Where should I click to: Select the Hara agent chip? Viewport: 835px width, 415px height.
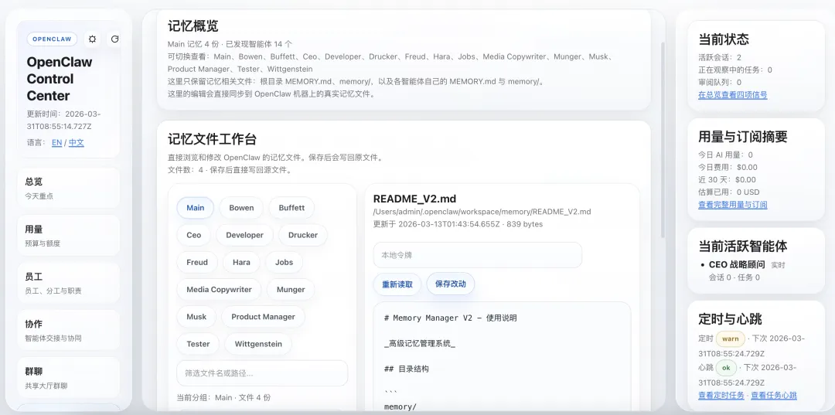click(x=241, y=262)
